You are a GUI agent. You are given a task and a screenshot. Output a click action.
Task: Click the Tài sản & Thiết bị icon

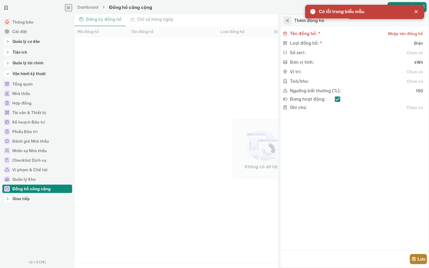pyautogui.click(x=7, y=113)
